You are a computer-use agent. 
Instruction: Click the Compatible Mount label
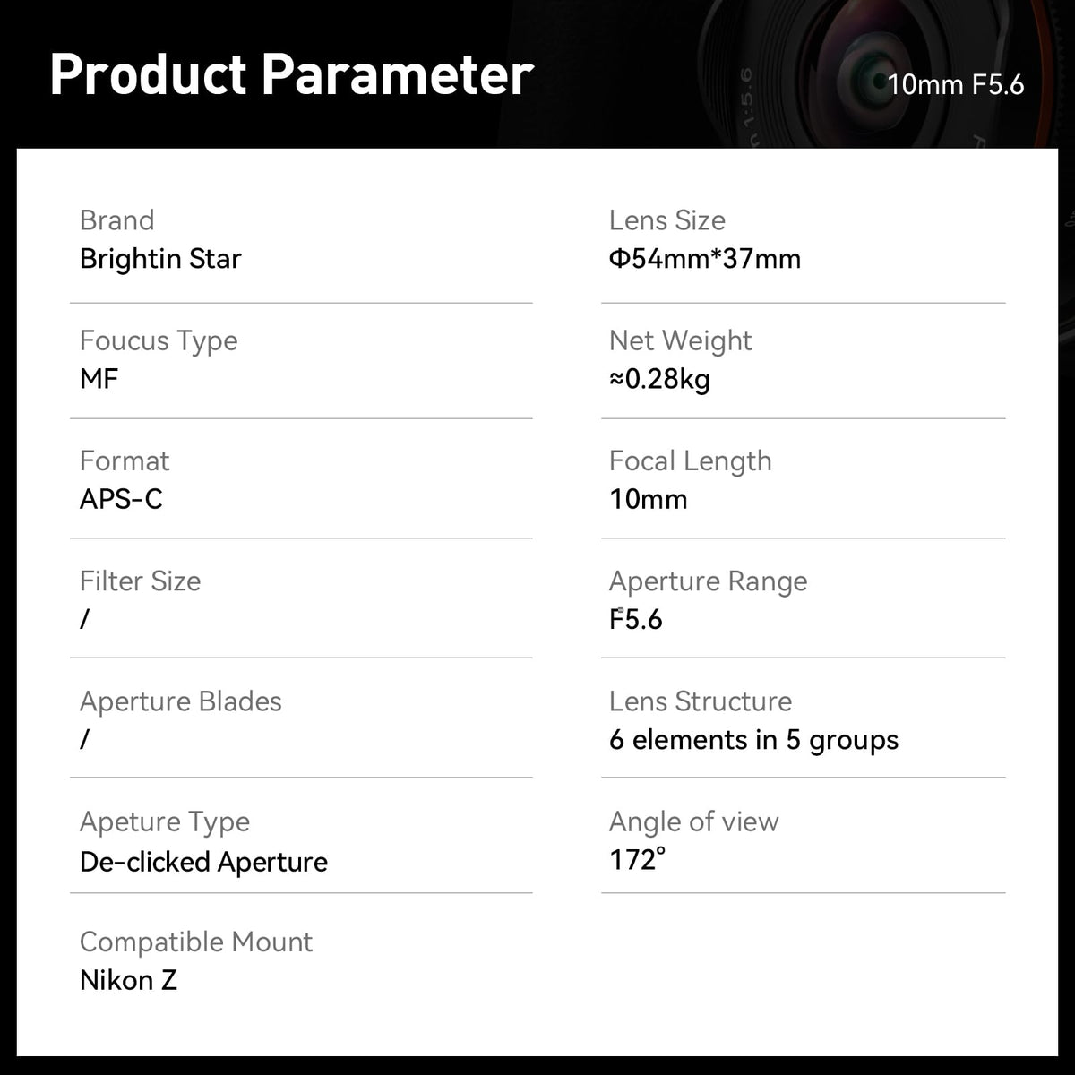[x=196, y=942]
